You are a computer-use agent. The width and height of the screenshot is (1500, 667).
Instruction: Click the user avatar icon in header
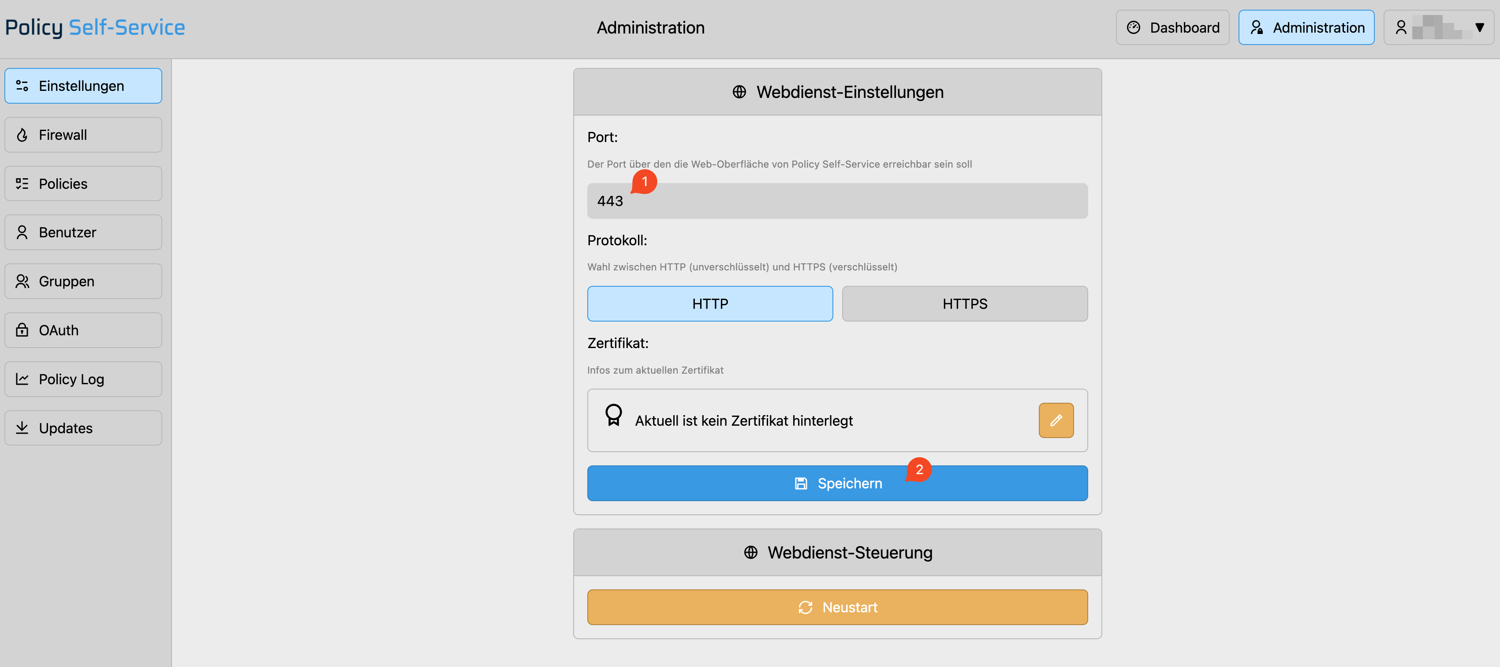pyautogui.click(x=1400, y=27)
